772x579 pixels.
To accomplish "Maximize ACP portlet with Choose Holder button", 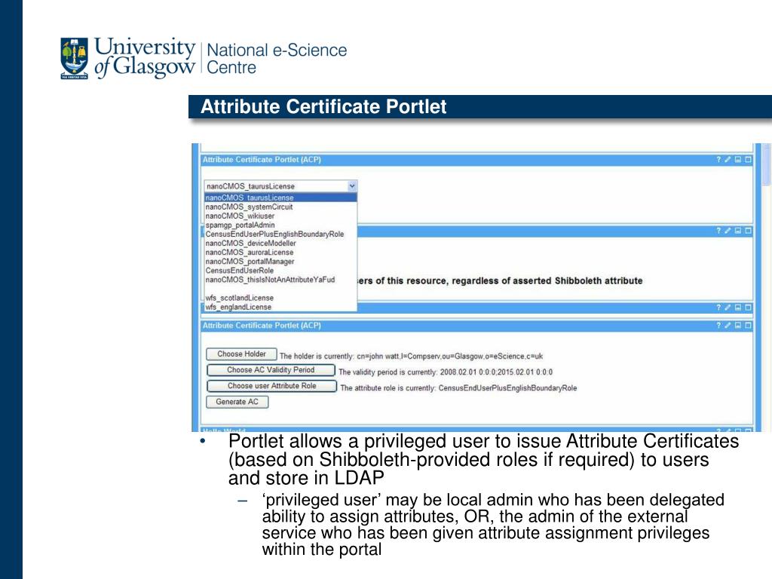I will [748, 326].
